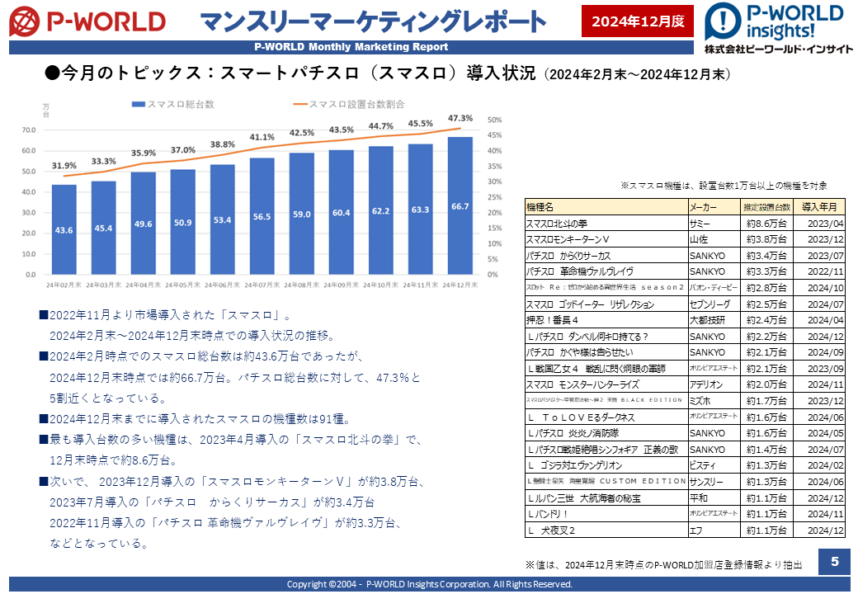
Task: Click the 24年03月末 bar showing 45.4
Action: (103, 228)
